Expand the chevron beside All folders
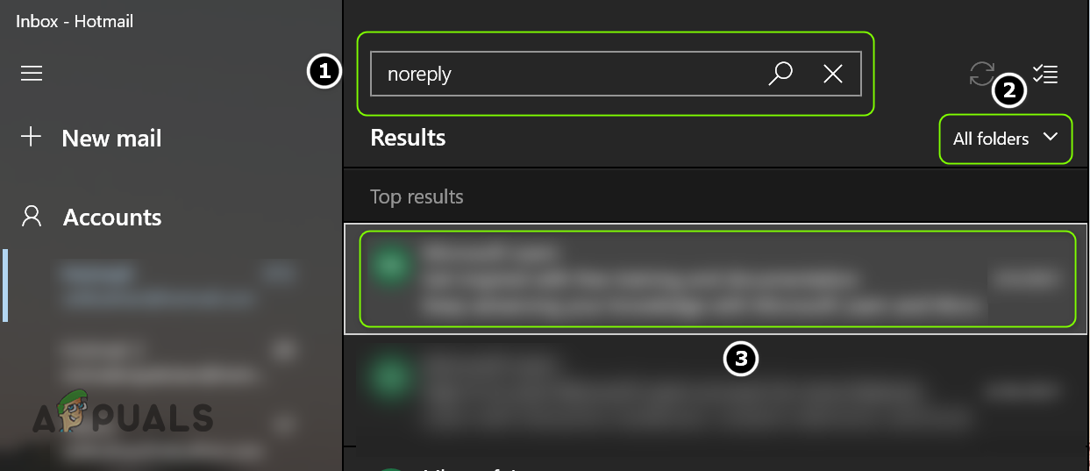 [1051, 138]
